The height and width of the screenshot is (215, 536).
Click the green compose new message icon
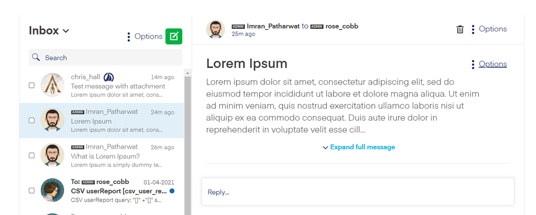coord(174,36)
